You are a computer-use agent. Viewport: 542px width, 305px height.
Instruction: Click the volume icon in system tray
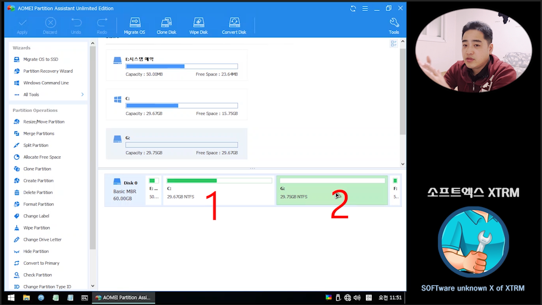coord(357,298)
